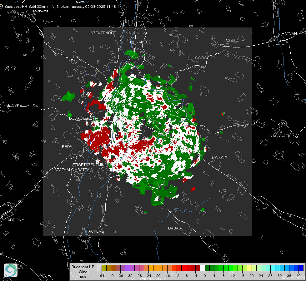Select the olive legend swatch at -64
This screenshot has width=306, height=281.
[x=104, y=268]
